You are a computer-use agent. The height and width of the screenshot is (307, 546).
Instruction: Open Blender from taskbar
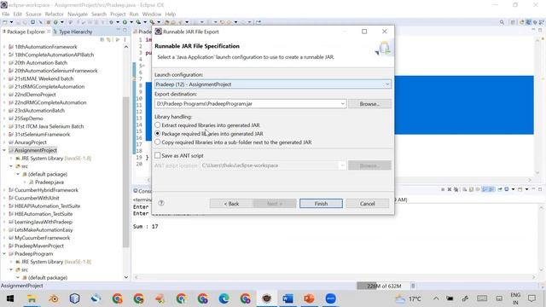pyautogui.click(x=53, y=298)
